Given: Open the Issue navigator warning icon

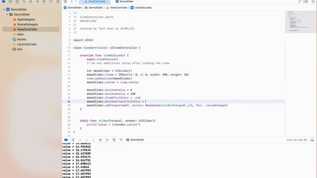Looking at the screenshot, I should pos(31,1).
